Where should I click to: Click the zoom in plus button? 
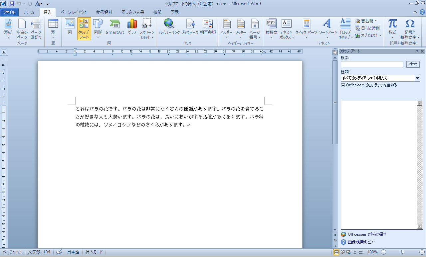(x=422, y=252)
